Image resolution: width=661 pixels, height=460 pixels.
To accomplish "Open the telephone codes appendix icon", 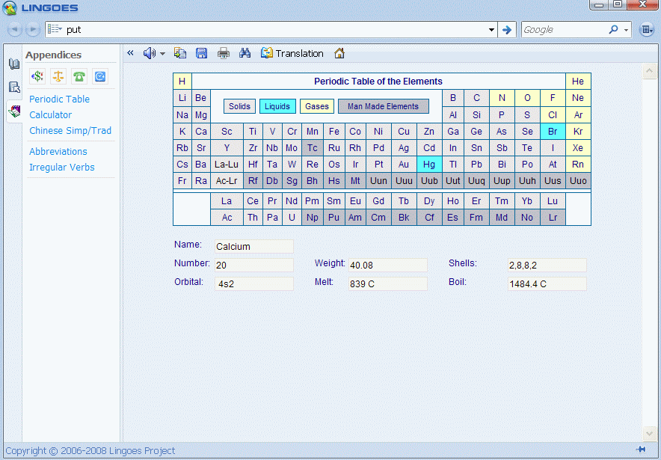I will coord(79,76).
